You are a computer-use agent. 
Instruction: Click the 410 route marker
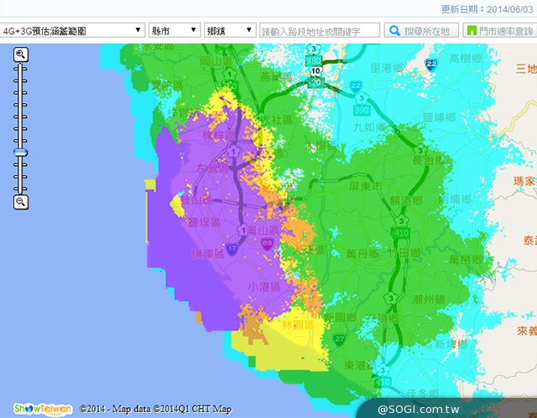400,233
